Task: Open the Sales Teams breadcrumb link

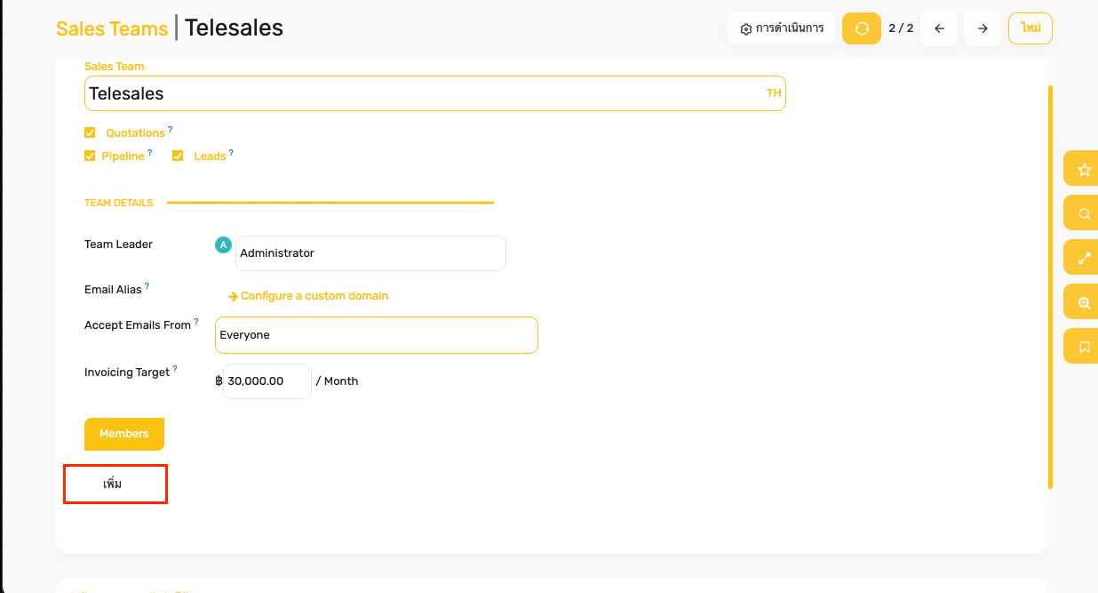Action: coord(112,28)
